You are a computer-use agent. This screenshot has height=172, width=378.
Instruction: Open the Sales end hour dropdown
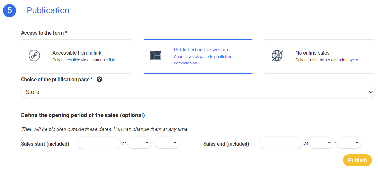click(321, 143)
